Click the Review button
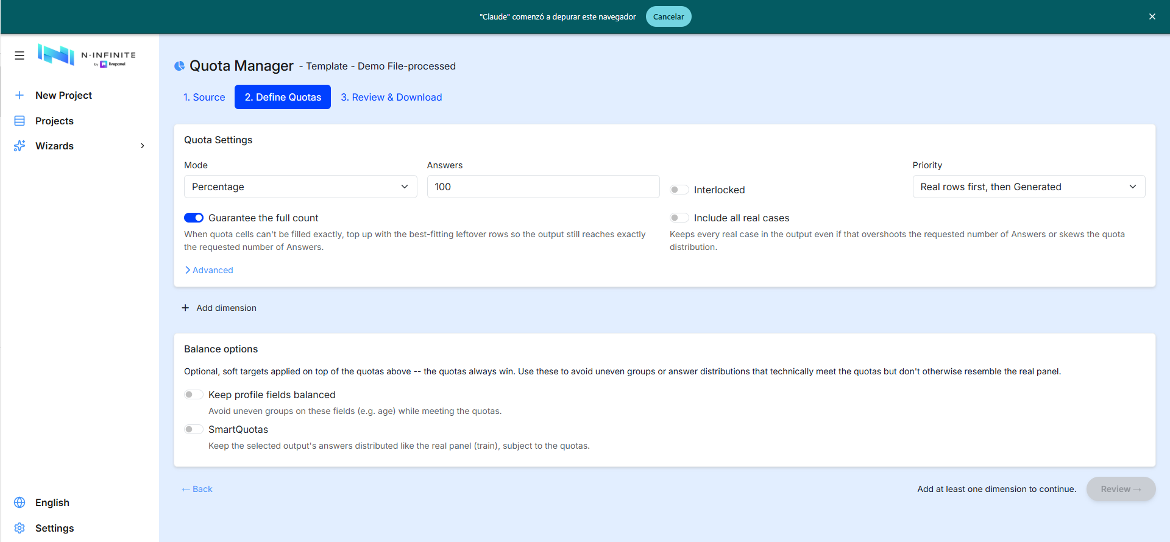Screen dimensions: 1170x542 point(1121,489)
